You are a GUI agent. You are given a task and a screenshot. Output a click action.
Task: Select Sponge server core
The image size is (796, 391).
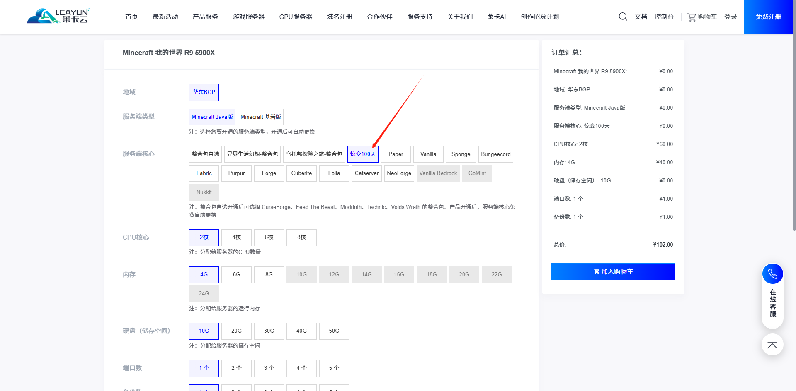pos(461,154)
